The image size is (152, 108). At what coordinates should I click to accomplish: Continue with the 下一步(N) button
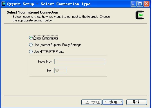tap(113, 102)
